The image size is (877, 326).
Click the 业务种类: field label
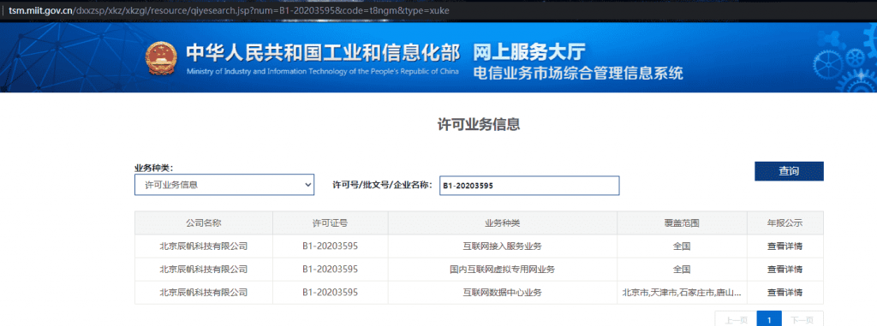(154, 168)
